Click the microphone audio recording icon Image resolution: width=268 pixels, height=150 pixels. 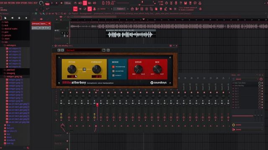point(176,3)
